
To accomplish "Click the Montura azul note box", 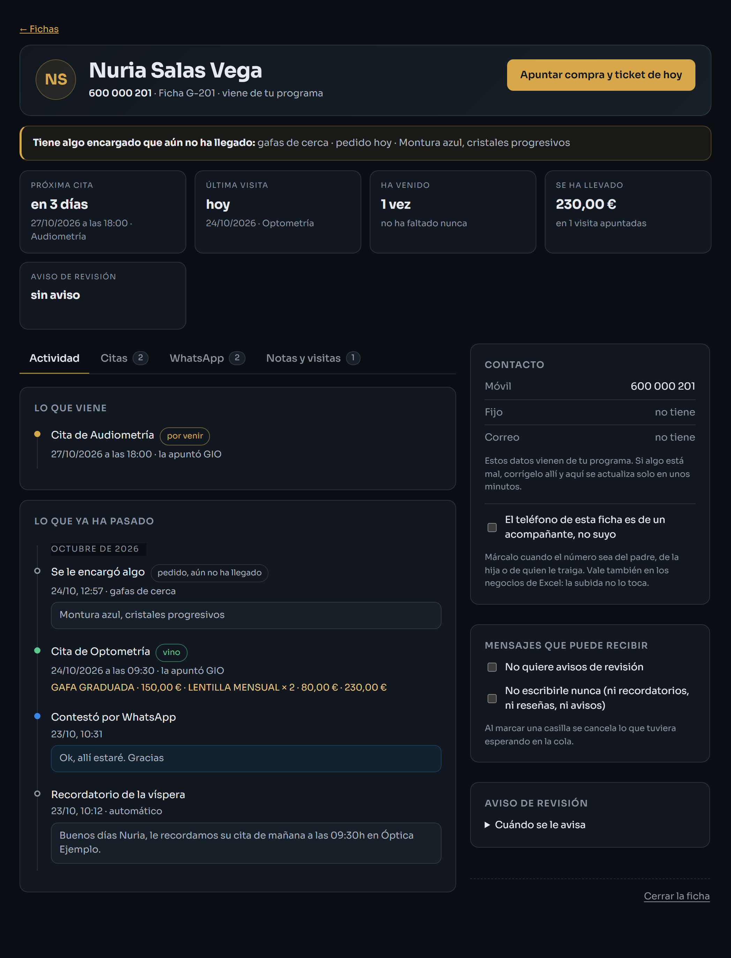I will 246,615.
